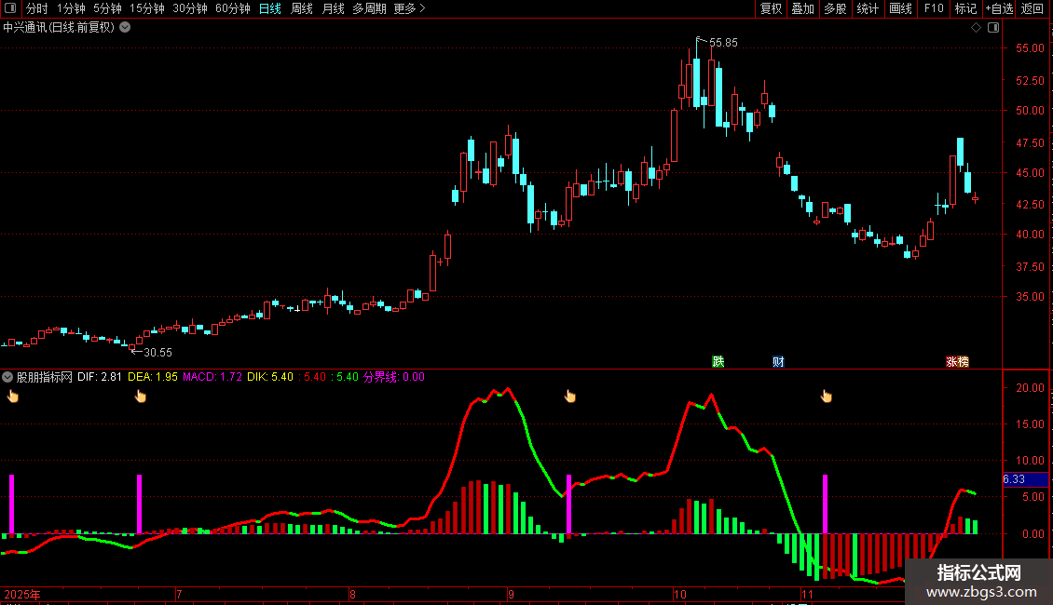Click the 55.00 price axis label
Screen dimensions: 1053x605
tap(1030, 48)
